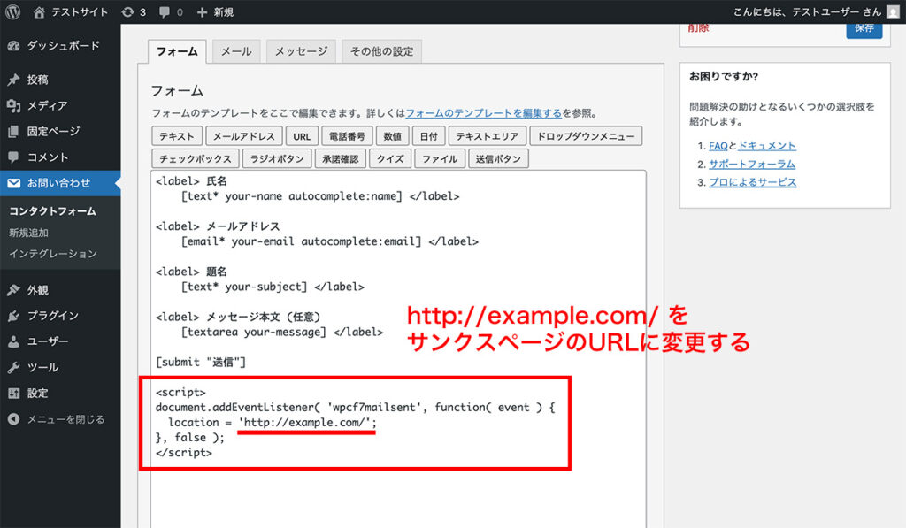Select 新規追加 submenu item
This screenshot has height=528, width=906.
pos(29,233)
